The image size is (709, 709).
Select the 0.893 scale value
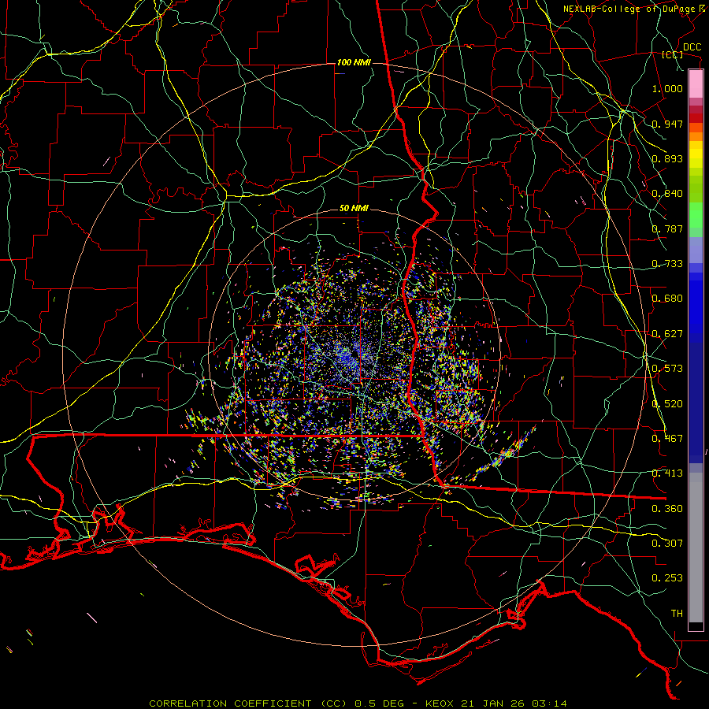point(667,158)
